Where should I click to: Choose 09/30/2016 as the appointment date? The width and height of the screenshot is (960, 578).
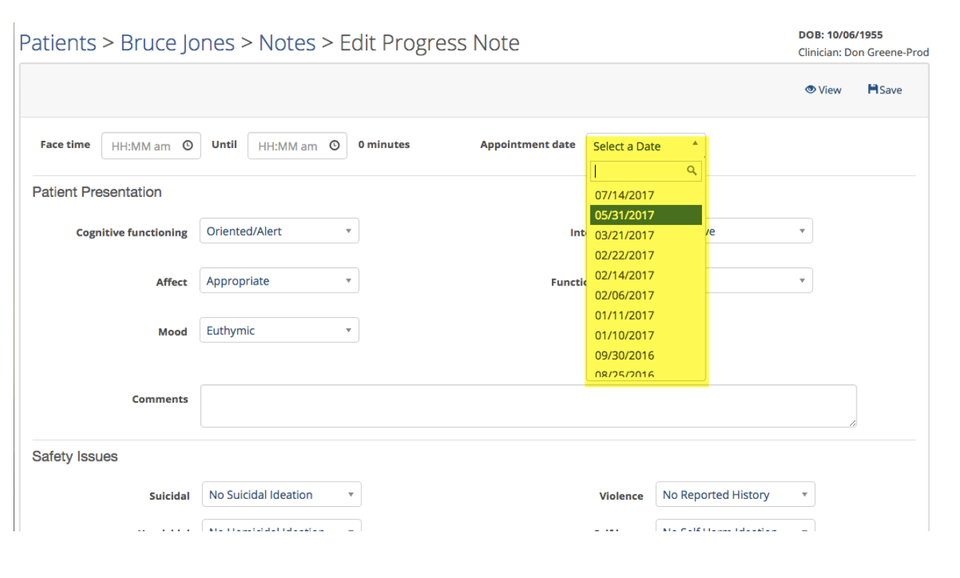[624, 355]
